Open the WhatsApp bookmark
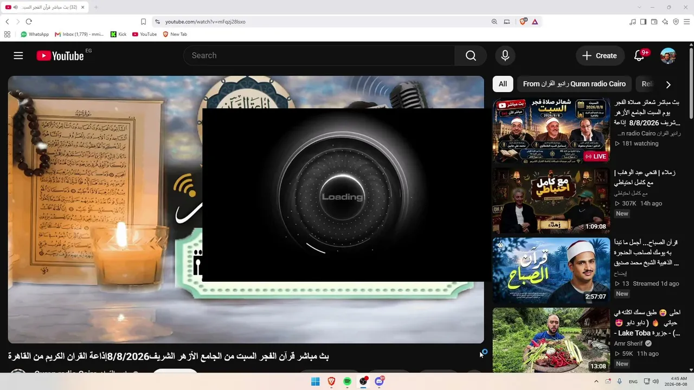This screenshot has width=694, height=390. [35, 34]
